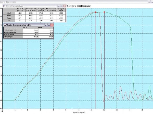The height and width of the screenshot is (114, 153).
Task: Close the results table window
Action: 65,5
